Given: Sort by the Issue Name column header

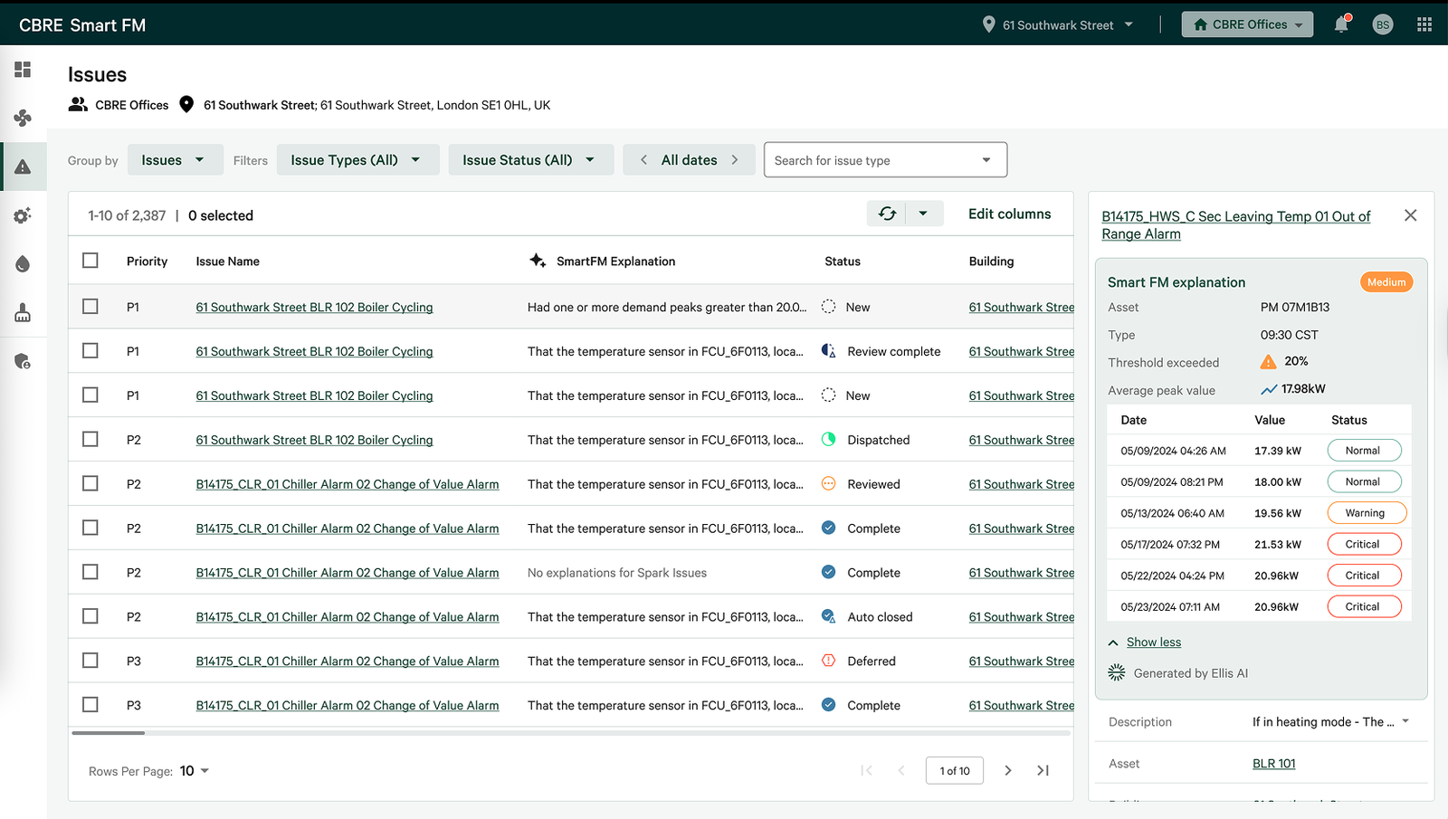Looking at the screenshot, I should 228,261.
